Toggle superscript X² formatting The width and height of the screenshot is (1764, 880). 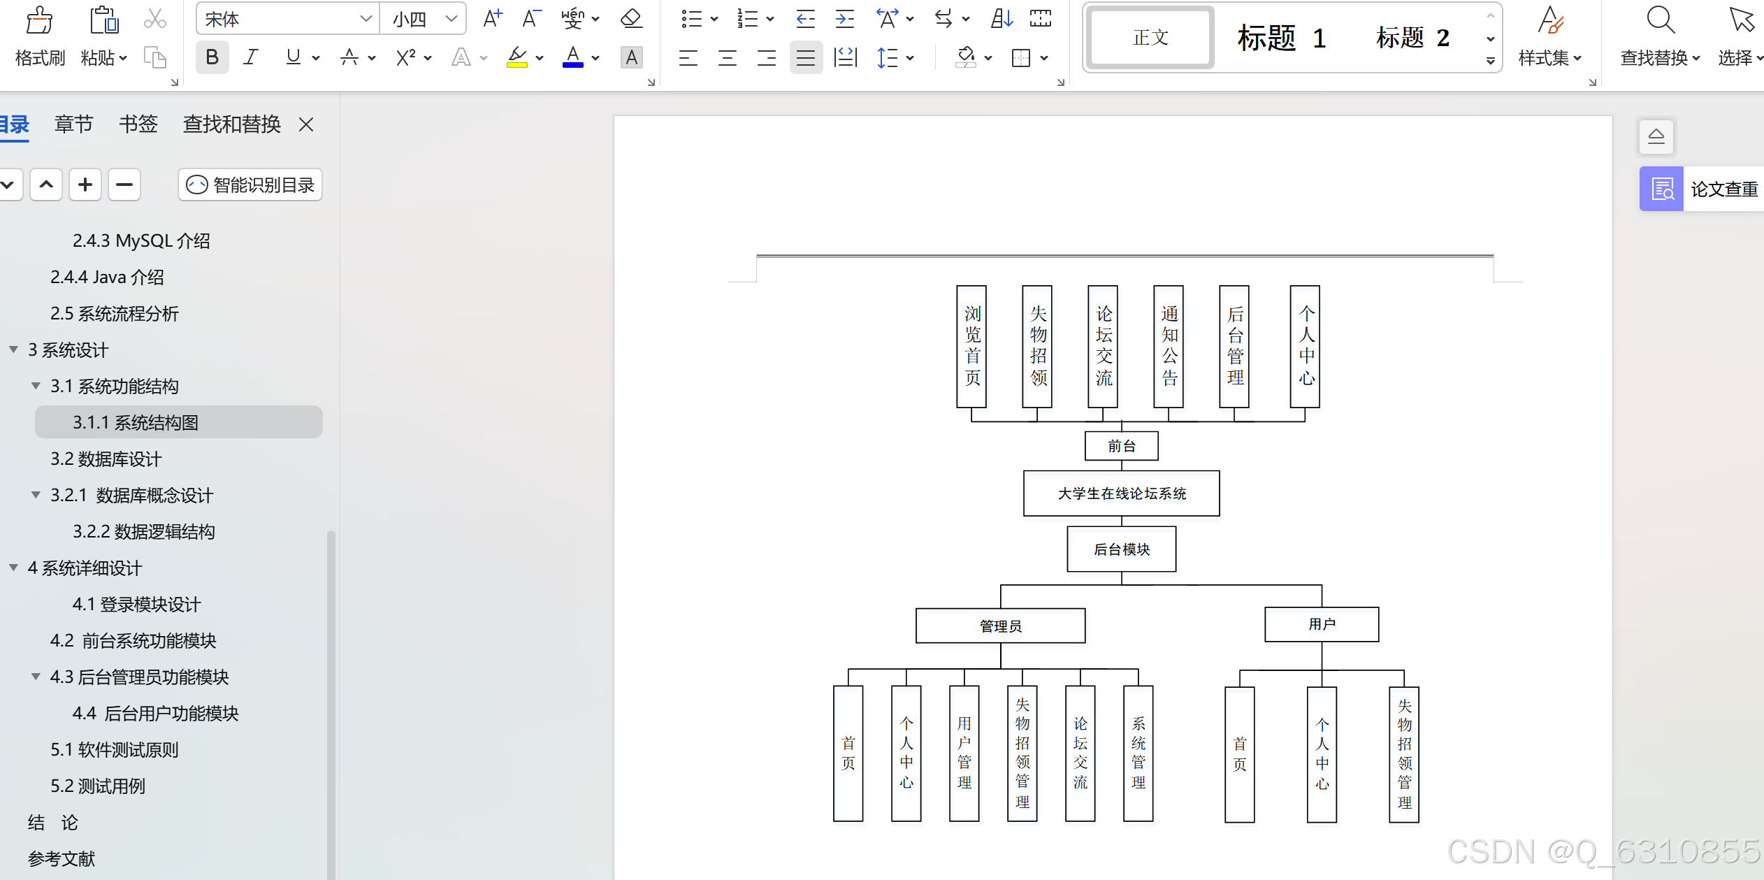pos(405,57)
